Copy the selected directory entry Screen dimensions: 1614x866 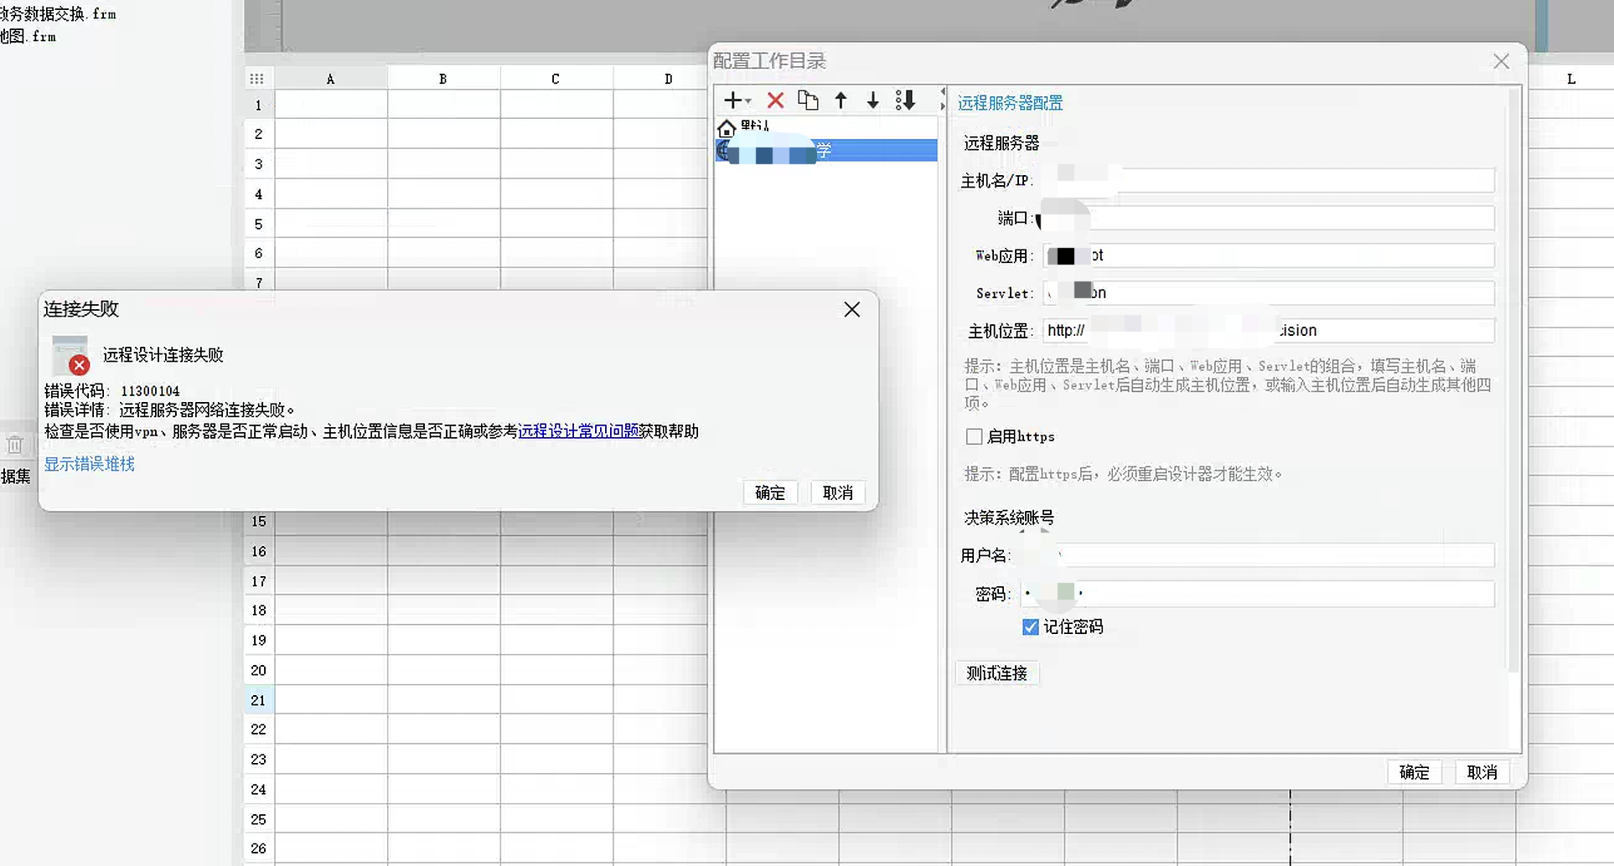point(808,101)
